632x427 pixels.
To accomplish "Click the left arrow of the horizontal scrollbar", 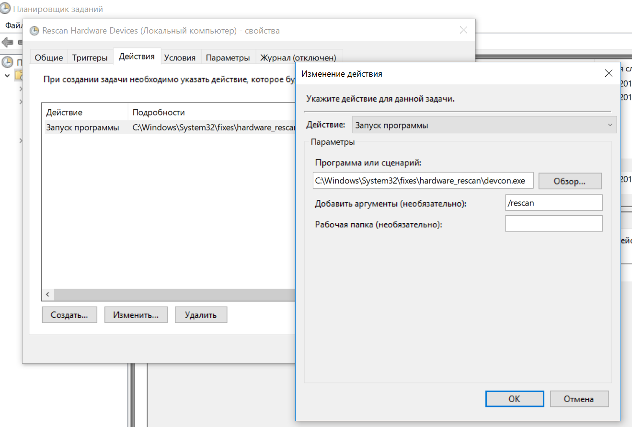I will (47, 294).
